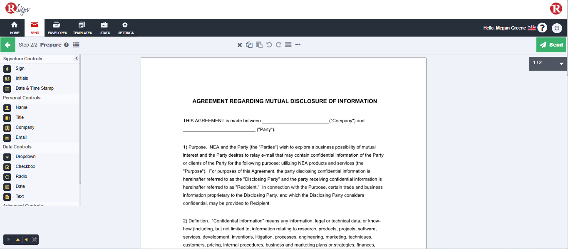Select the Dropdown data control
This screenshot has width=568, height=249.
25,157
